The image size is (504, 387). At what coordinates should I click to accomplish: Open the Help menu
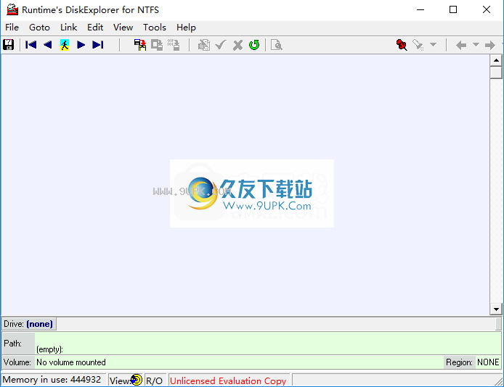click(186, 28)
